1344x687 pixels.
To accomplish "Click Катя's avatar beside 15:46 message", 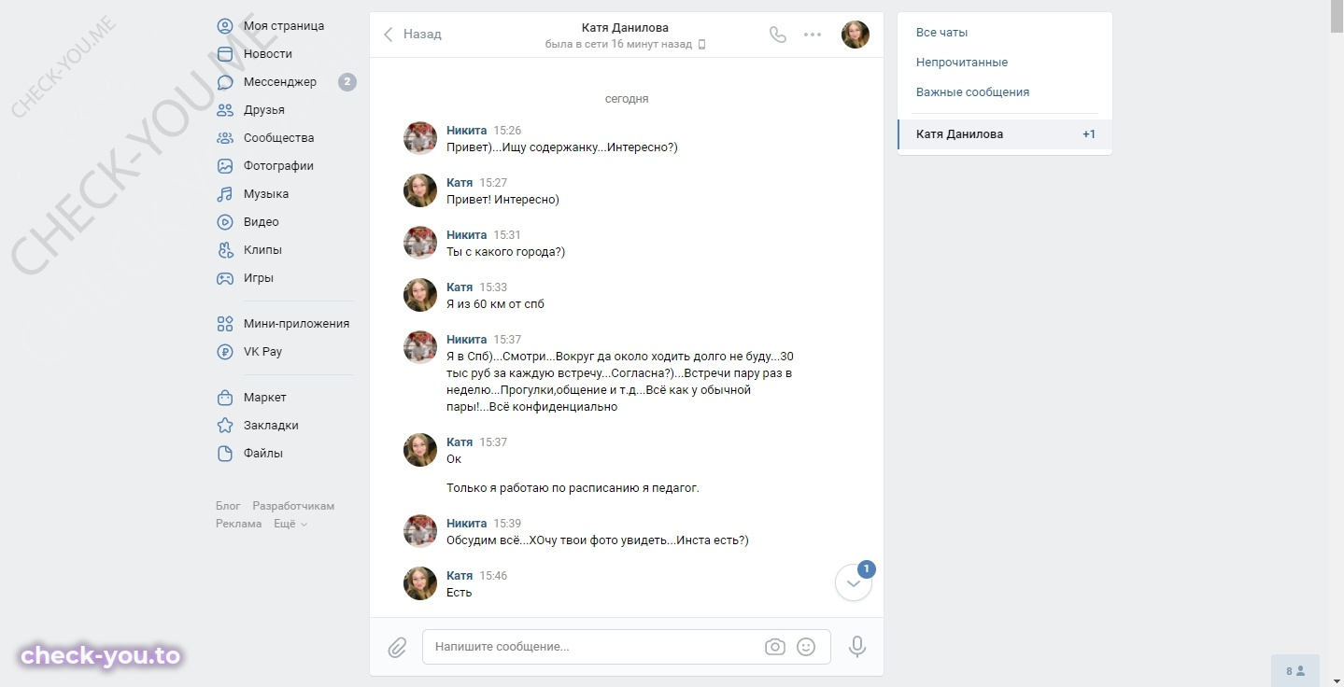I will pos(420,583).
